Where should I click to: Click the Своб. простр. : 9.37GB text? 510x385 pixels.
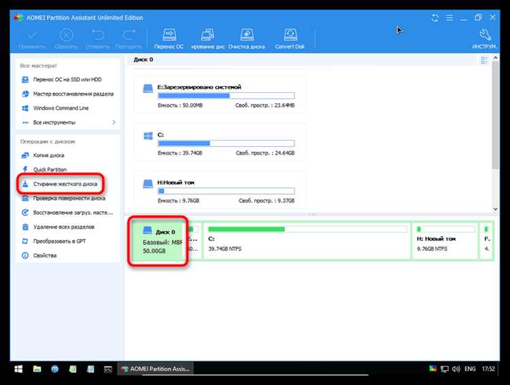click(267, 201)
